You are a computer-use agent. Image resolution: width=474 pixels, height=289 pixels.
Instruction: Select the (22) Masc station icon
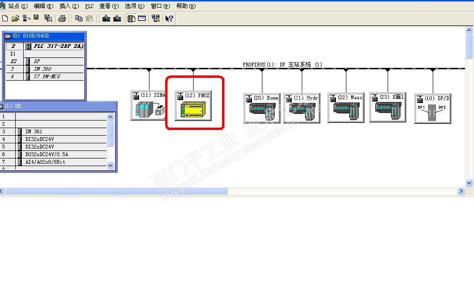point(346,108)
